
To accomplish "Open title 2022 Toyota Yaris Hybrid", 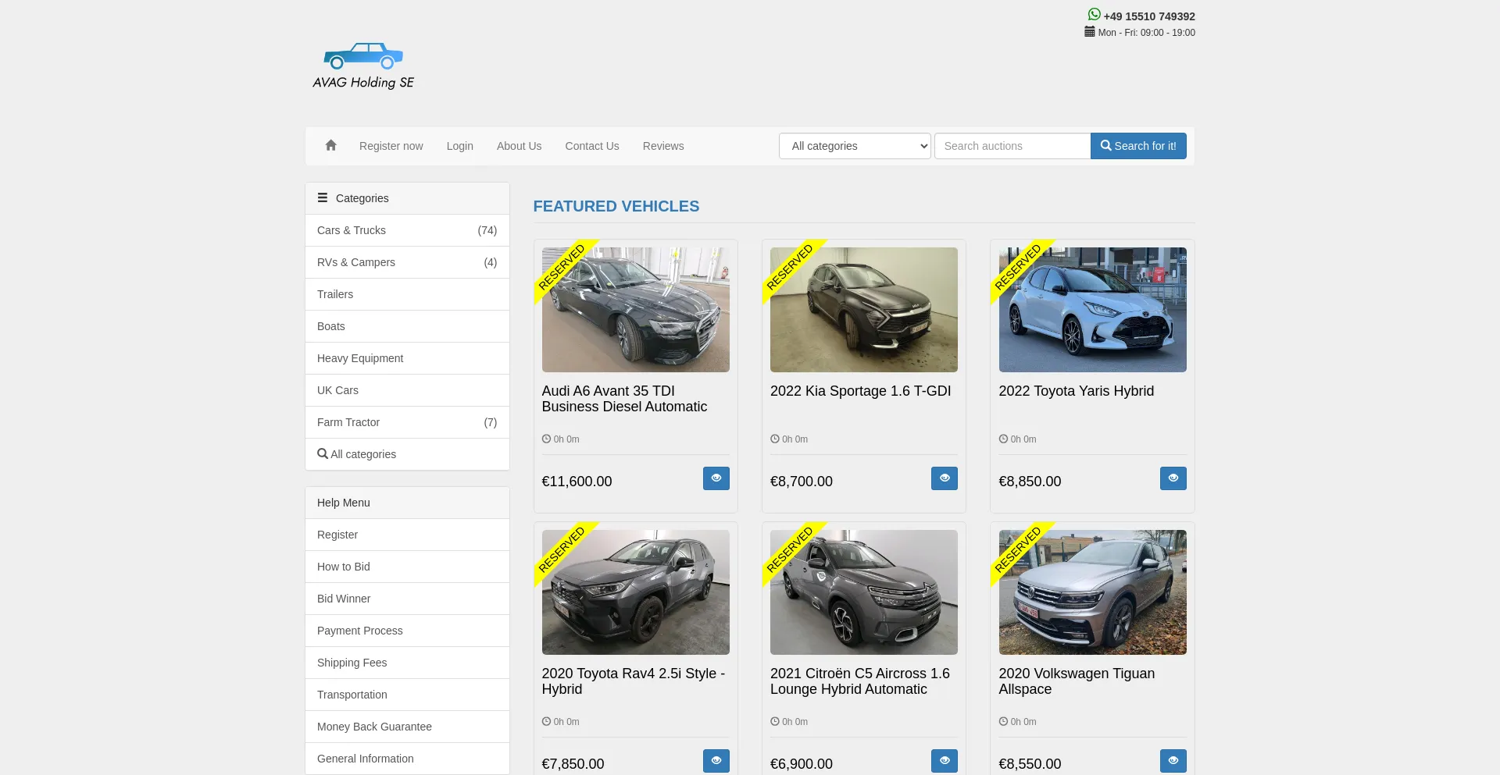I will [1076, 391].
